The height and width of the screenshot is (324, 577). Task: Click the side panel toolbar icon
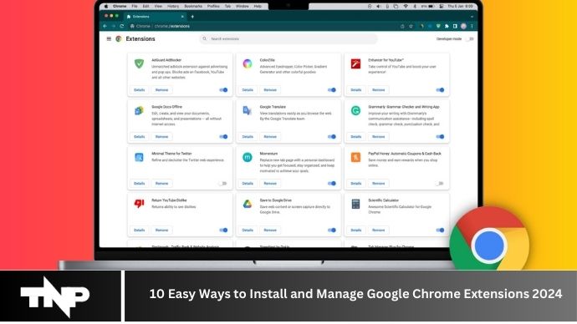pyautogui.click(x=455, y=26)
